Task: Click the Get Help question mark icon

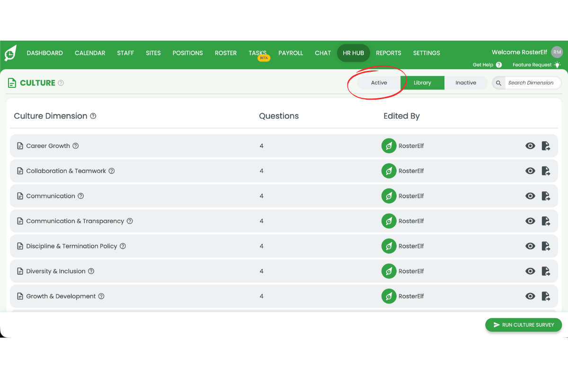Action: (x=498, y=65)
